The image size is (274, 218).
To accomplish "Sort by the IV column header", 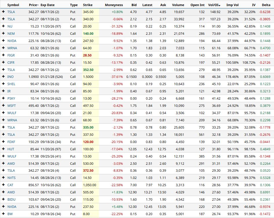I will pos(254,5).
